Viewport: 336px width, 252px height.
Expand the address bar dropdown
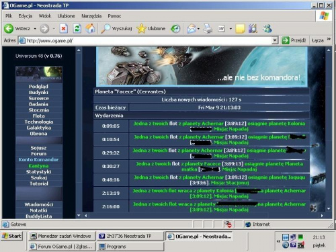275,40
